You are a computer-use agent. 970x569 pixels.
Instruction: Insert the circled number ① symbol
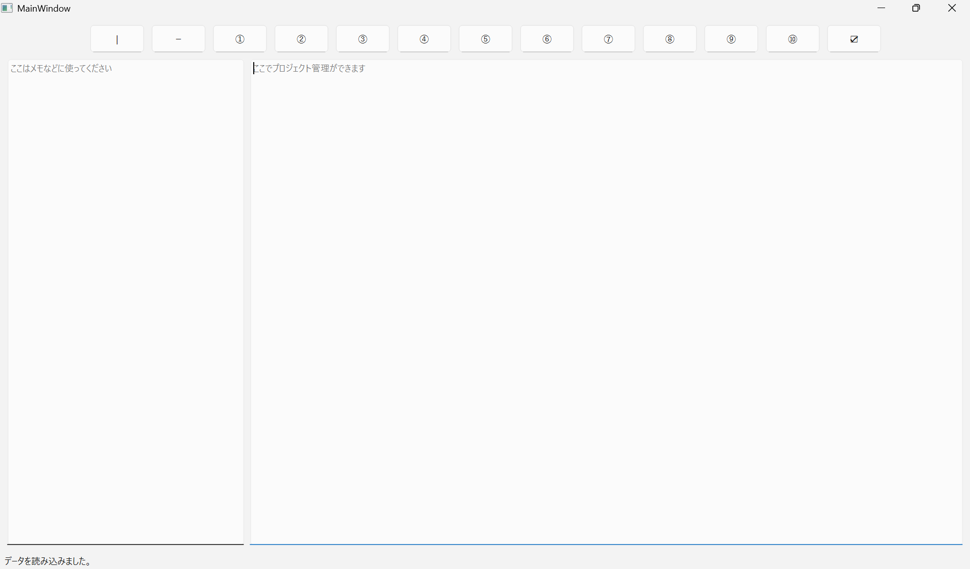[240, 39]
